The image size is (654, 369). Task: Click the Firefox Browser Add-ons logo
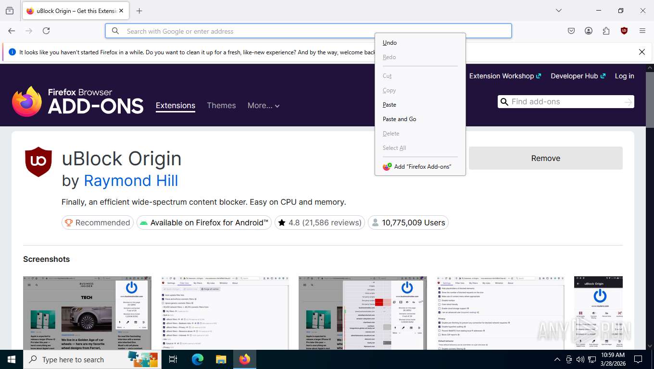tap(78, 101)
